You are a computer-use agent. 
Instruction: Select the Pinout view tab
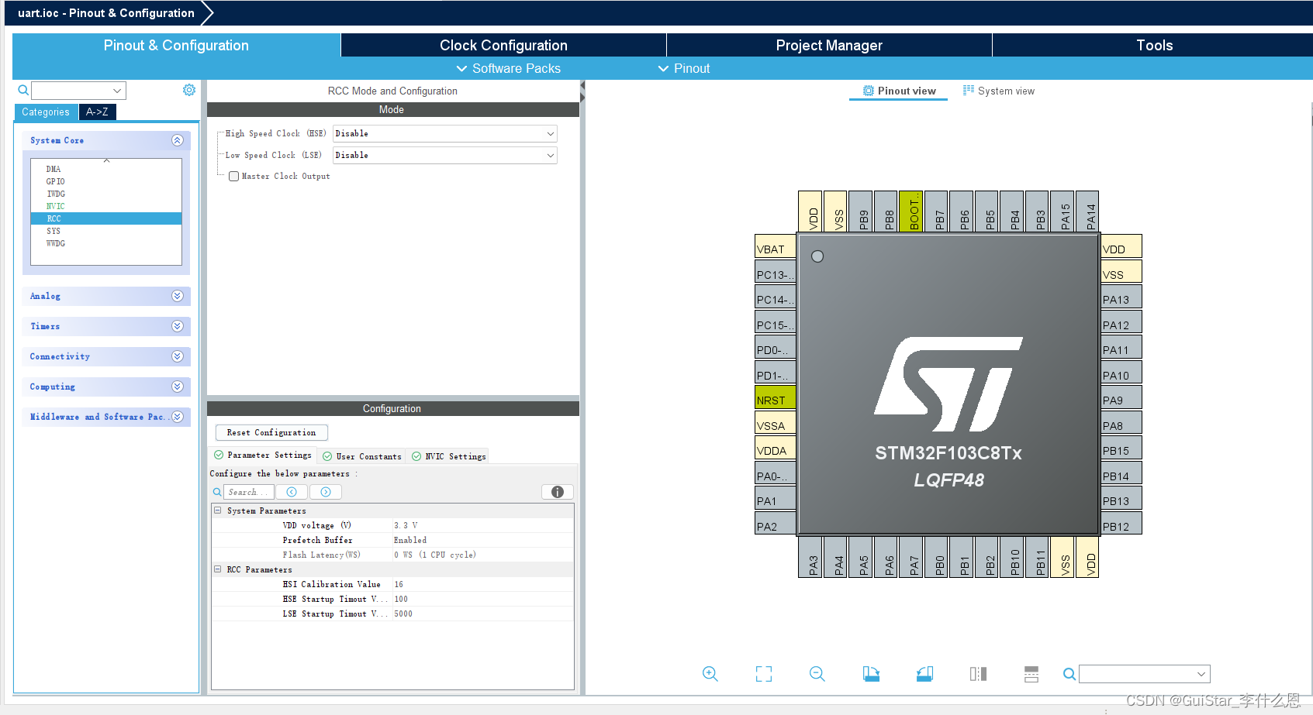(900, 91)
